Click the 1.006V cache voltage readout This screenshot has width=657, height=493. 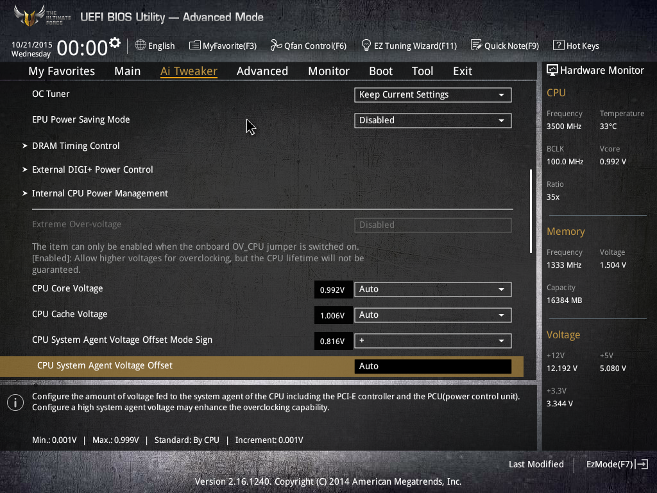coord(333,315)
